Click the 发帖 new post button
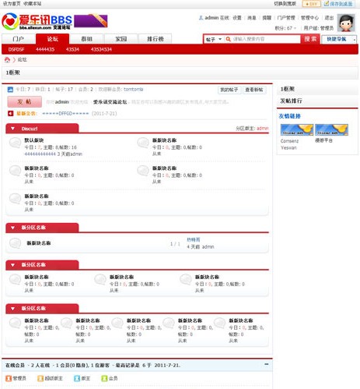Image resolution: width=360 pixels, height=389 pixels. pos(25,102)
